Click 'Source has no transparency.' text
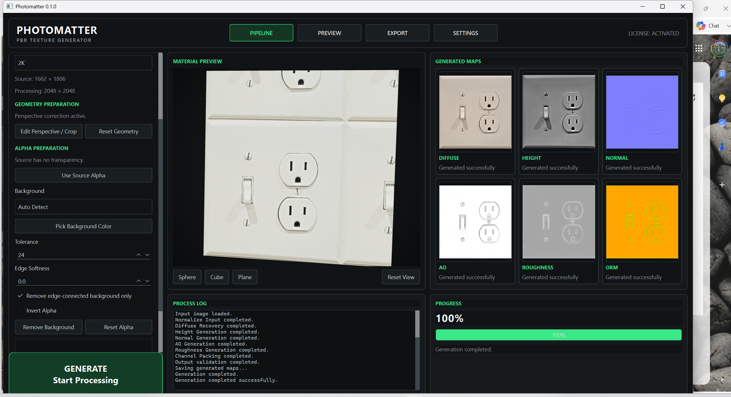Viewport: 731px width, 397px height. [x=49, y=160]
